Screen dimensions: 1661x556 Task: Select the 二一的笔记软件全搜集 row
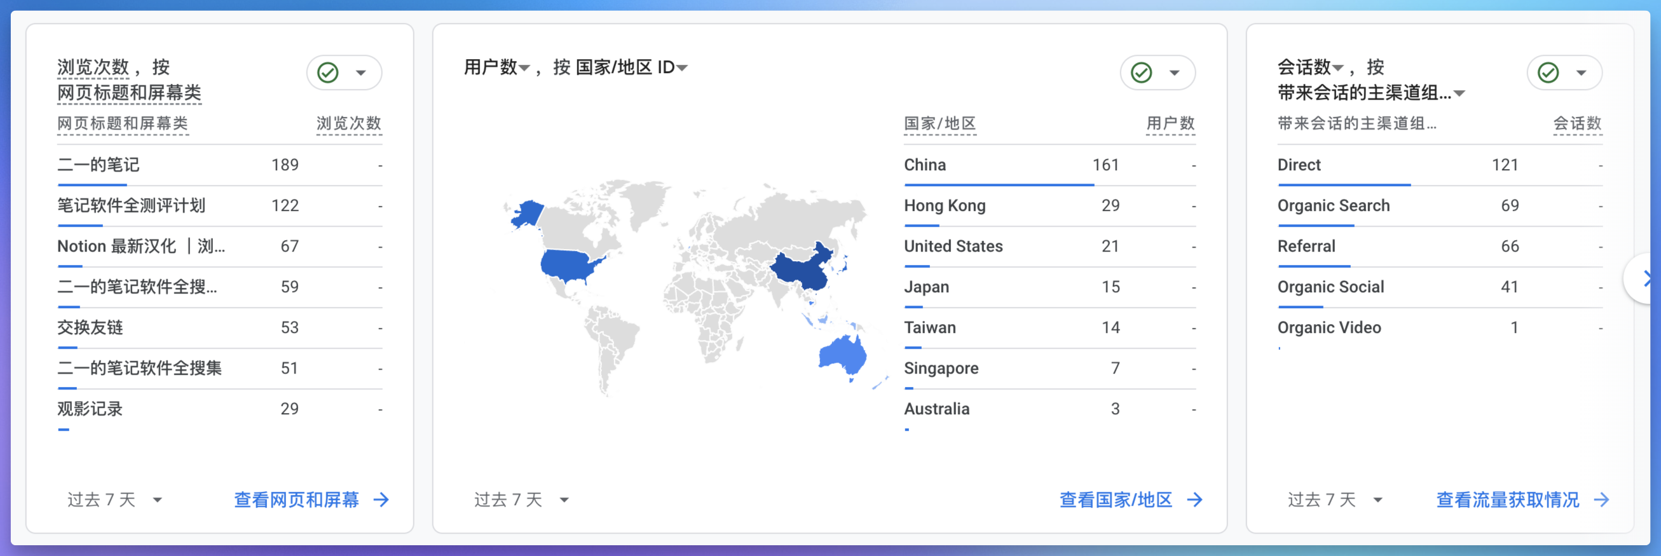pyautogui.click(x=220, y=368)
